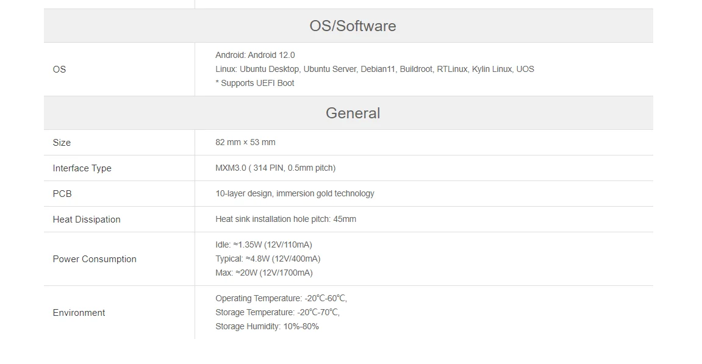The width and height of the screenshot is (702, 364).
Task: Select the OS row label
Action: coord(59,70)
